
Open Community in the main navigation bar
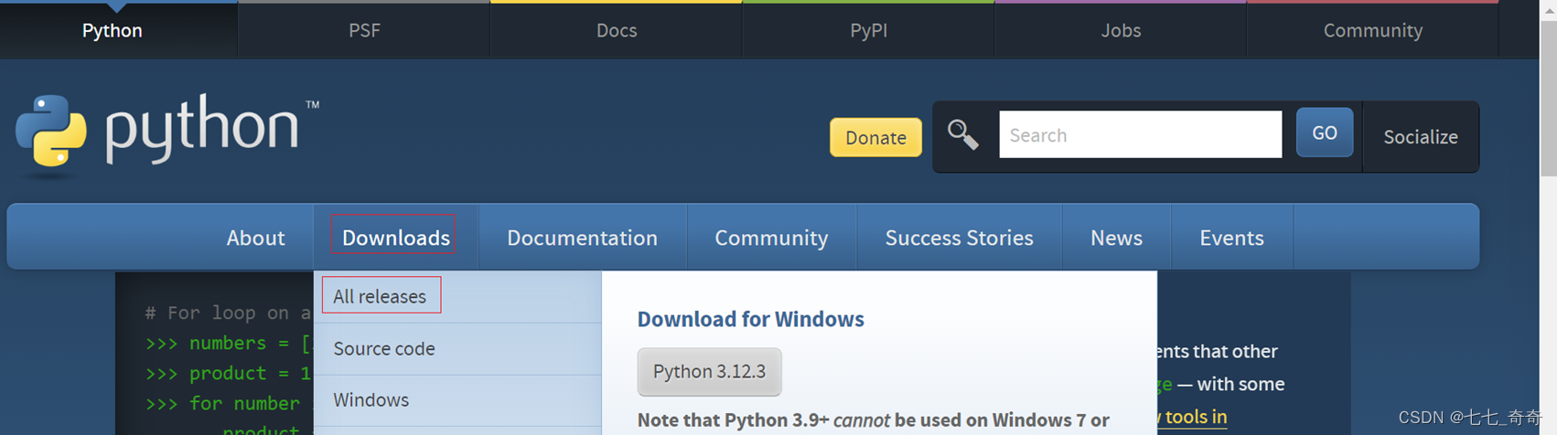(771, 238)
